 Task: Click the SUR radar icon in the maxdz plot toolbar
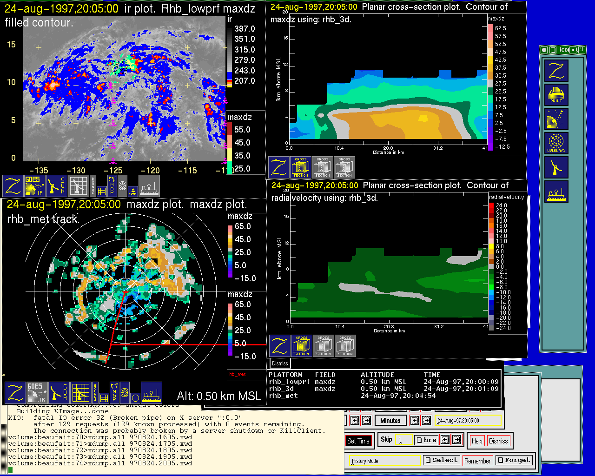(x=59, y=393)
